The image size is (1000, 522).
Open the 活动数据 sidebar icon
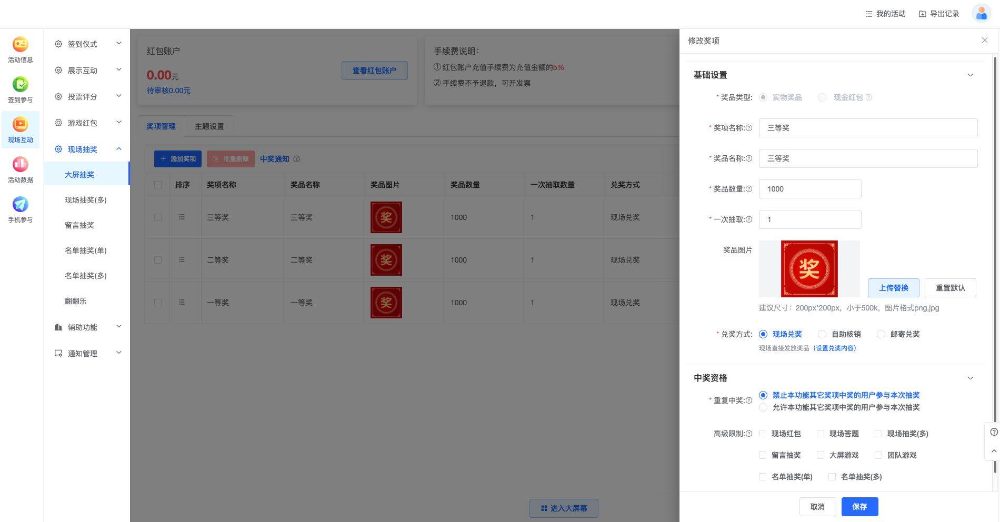click(x=20, y=170)
